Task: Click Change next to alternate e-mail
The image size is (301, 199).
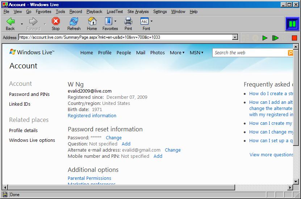Action: point(172,150)
